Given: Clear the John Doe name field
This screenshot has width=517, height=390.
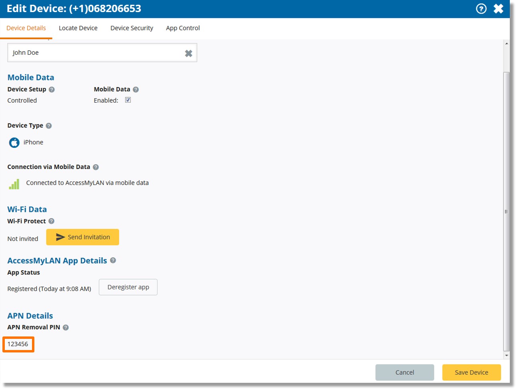Looking at the screenshot, I should (x=189, y=53).
